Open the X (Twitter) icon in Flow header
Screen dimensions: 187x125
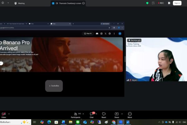pos(106,34)
